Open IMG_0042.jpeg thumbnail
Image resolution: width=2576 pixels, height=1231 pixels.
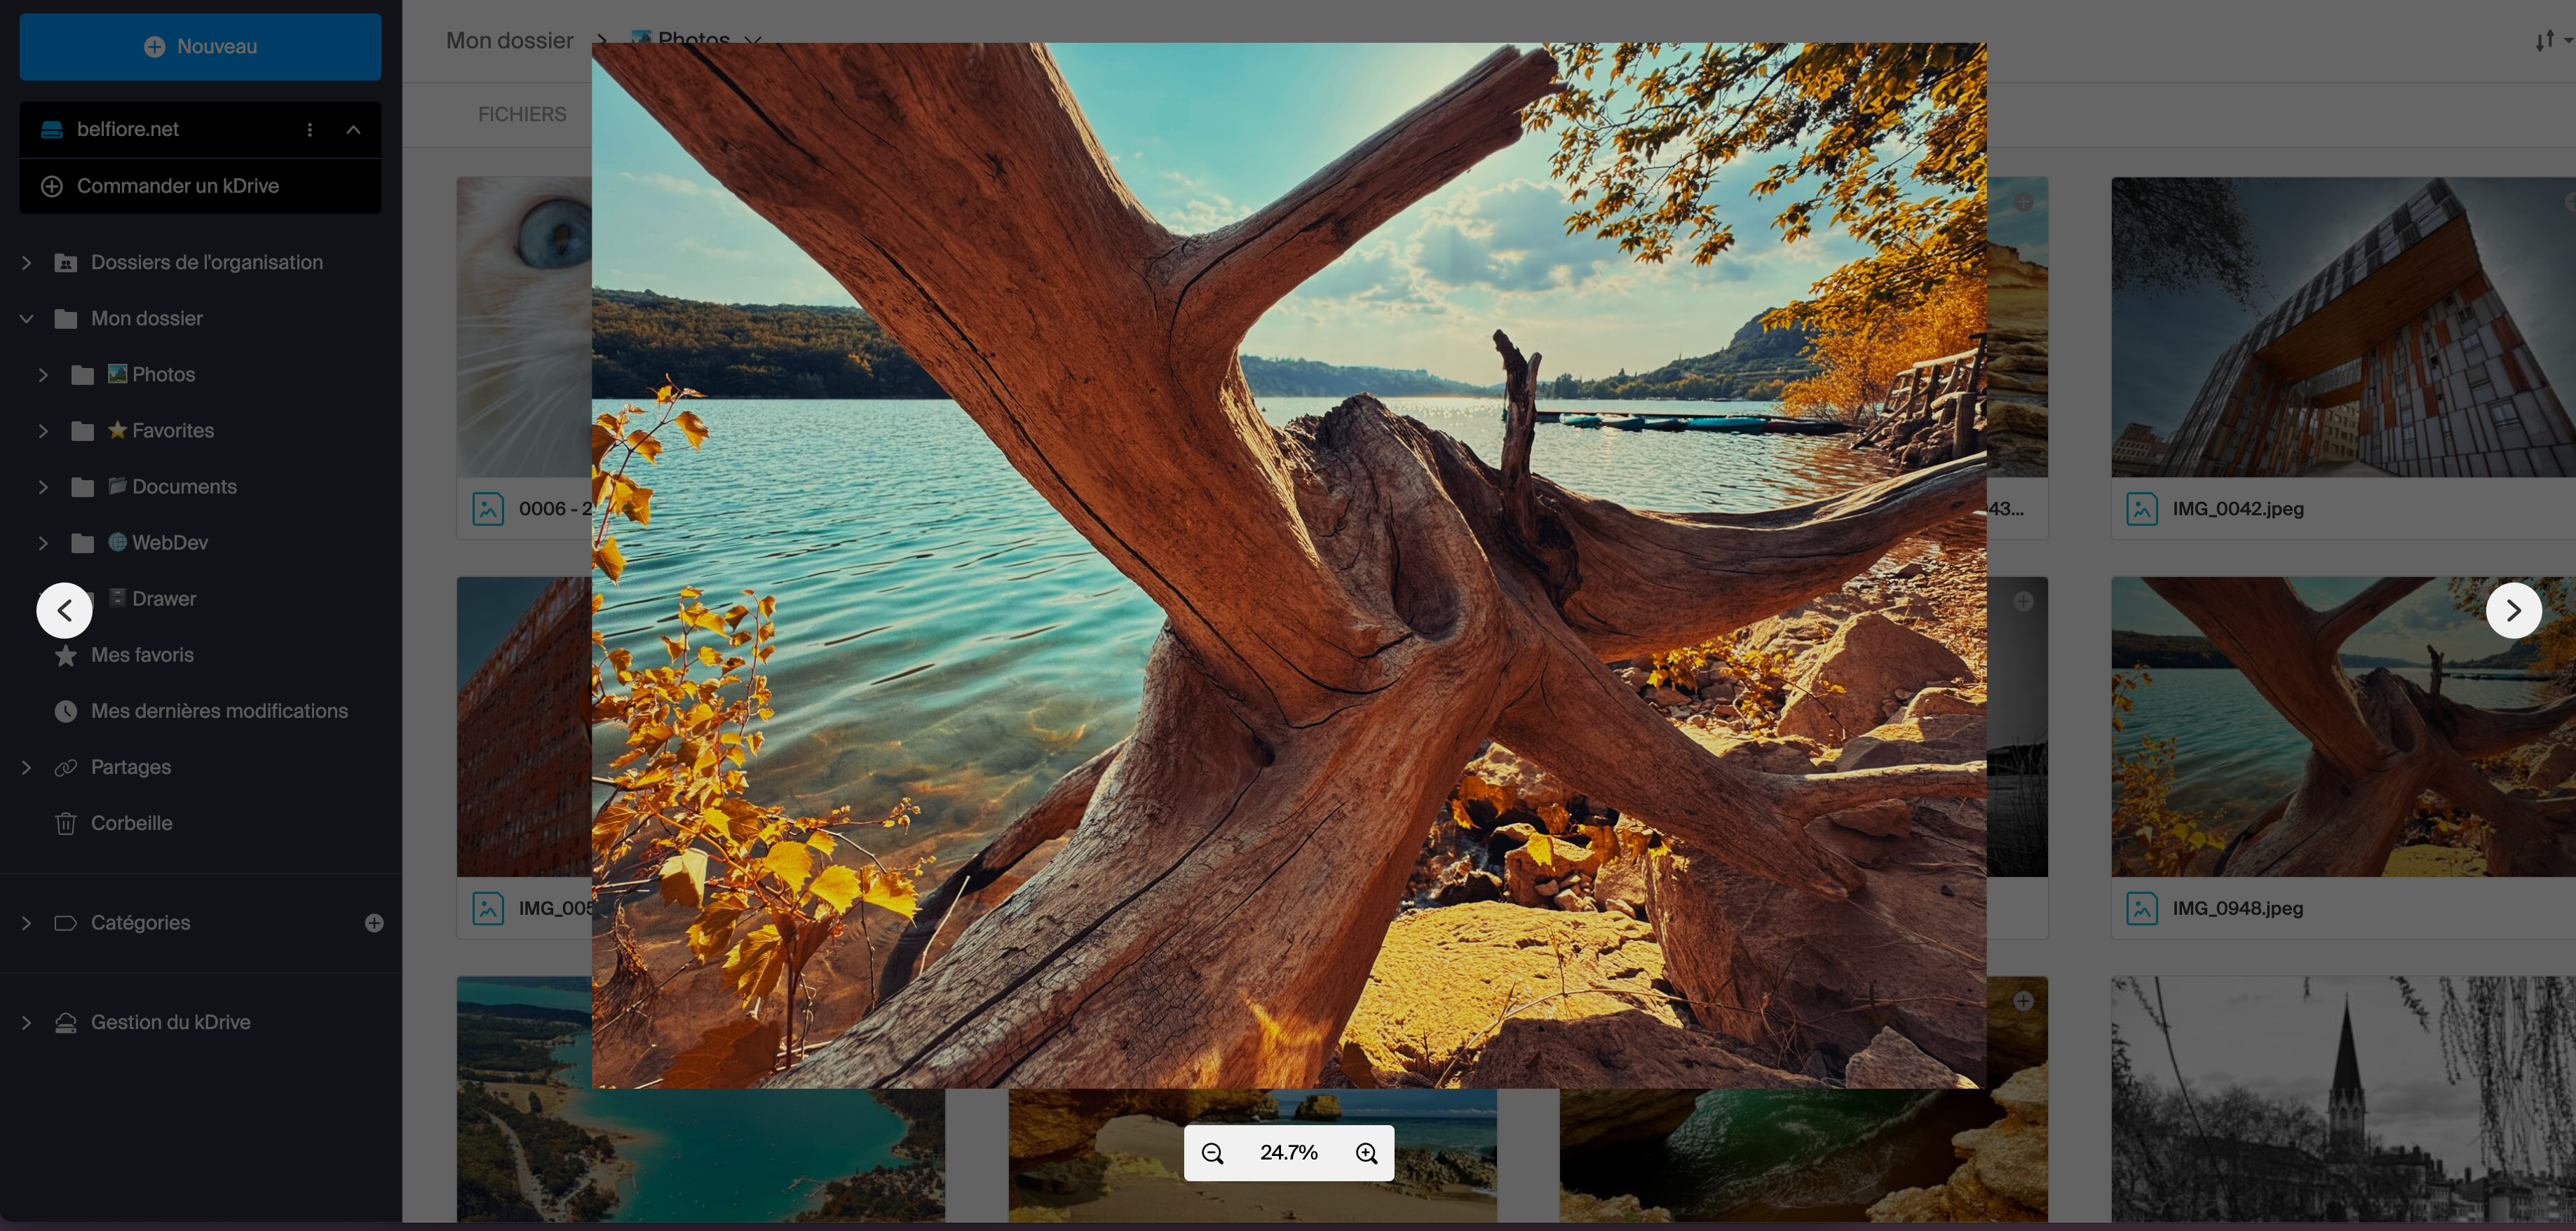[x=2343, y=327]
